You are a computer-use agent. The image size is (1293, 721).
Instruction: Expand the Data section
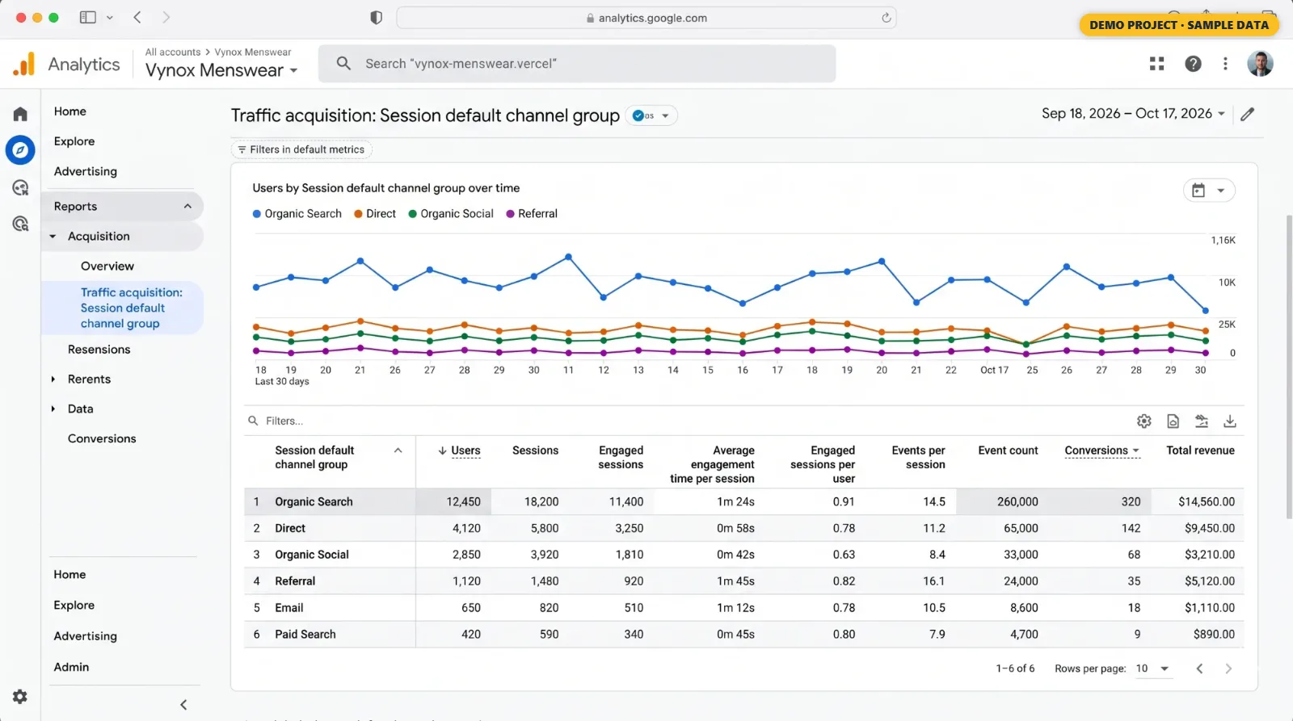pos(53,409)
